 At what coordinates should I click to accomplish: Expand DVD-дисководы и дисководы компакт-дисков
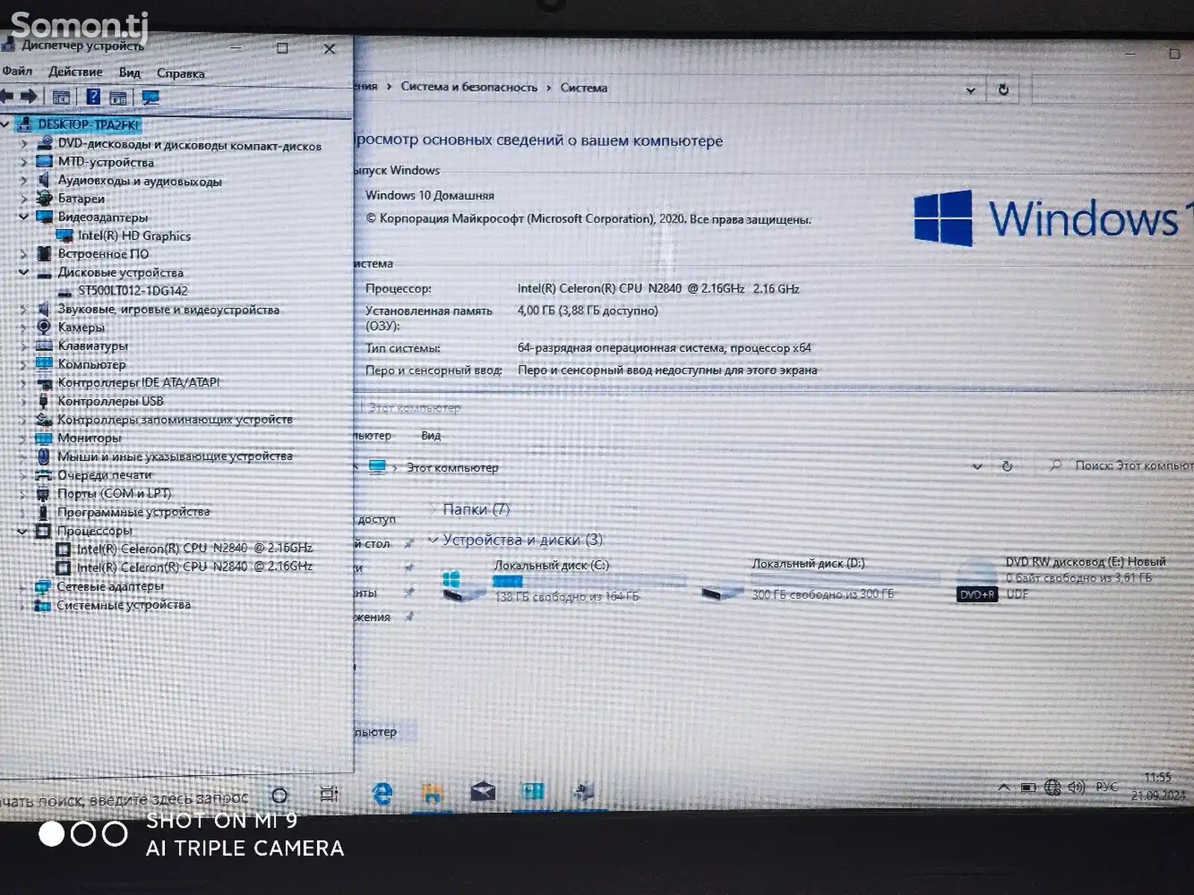(x=24, y=143)
